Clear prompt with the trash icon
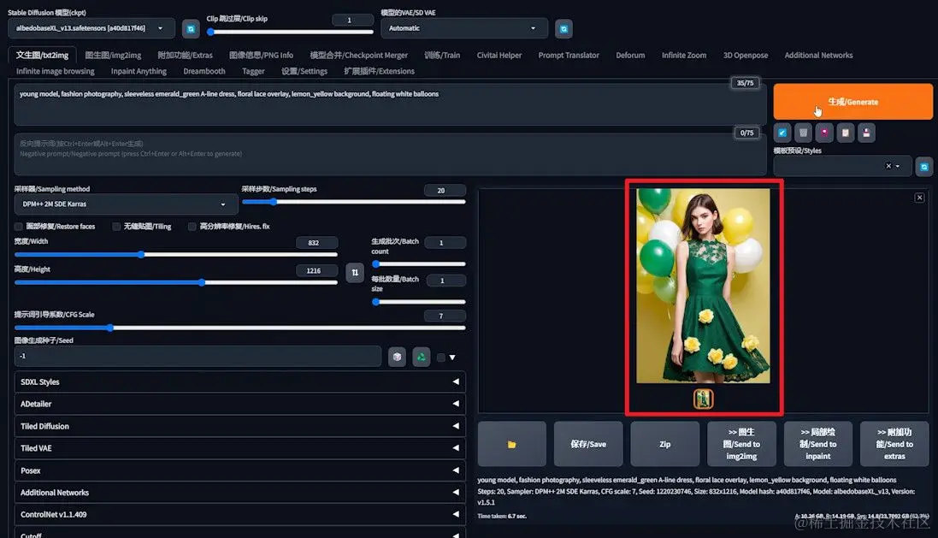 point(804,133)
